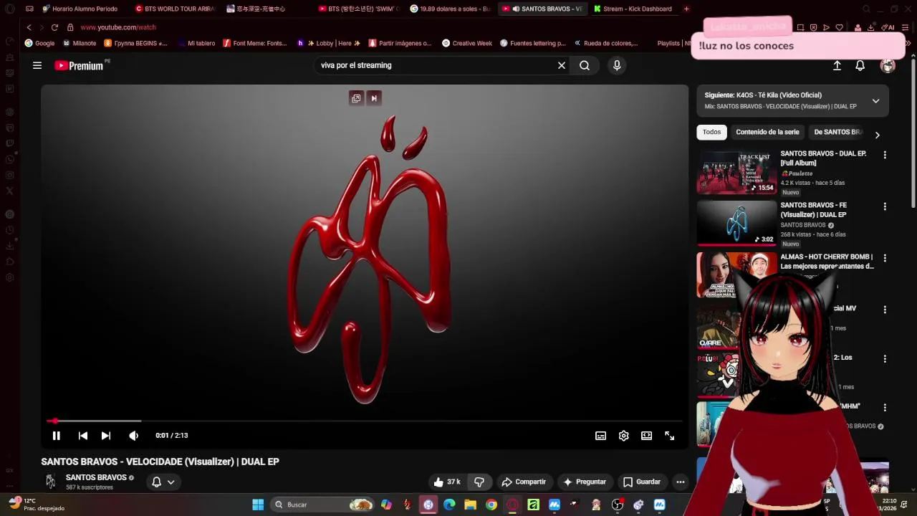Open Milanote bookmark

pyautogui.click(x=78, y=43)
